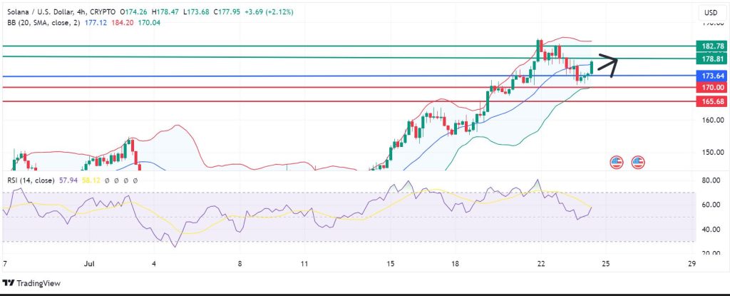
Task: Click the 4 date axis label
Action: pyautogui.click(x=154, y=263)
